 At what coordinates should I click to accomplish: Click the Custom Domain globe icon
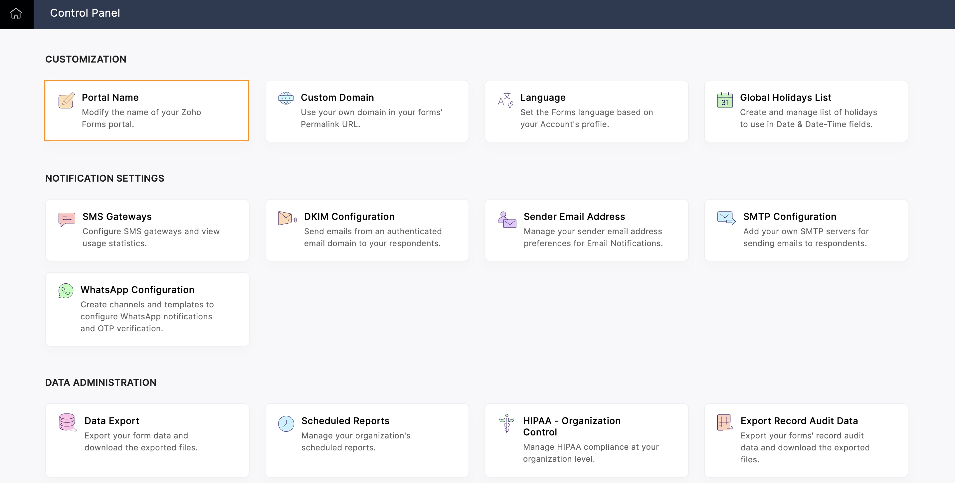click(x=286, y=98)
